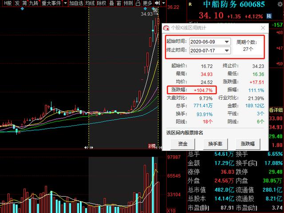Click the statistics dialog's app logo icon
Viewport: 284px width, 213px height.
click(x=166, y=28)
